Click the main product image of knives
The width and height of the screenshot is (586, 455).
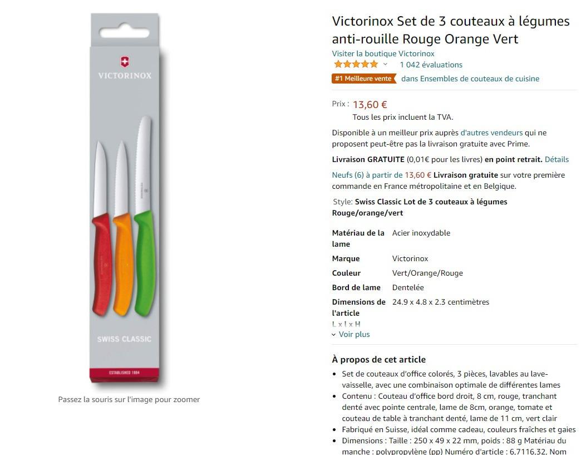pos(126,198)
